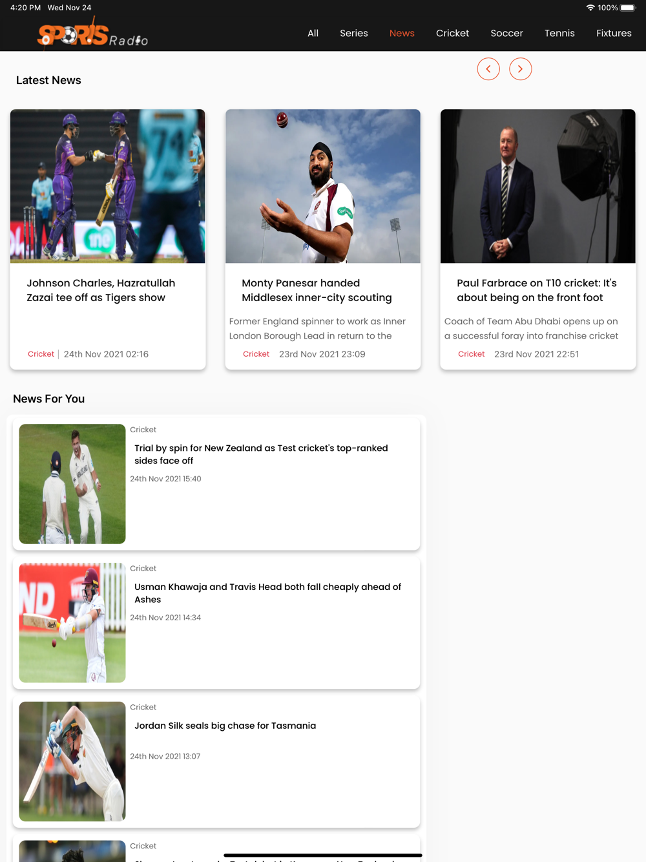Screen dimensions: 646x862
Task: Open the All tab
Action: [313, 33]
